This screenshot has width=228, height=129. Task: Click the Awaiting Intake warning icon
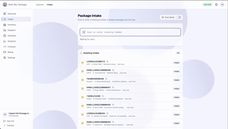tap(81, 53)
